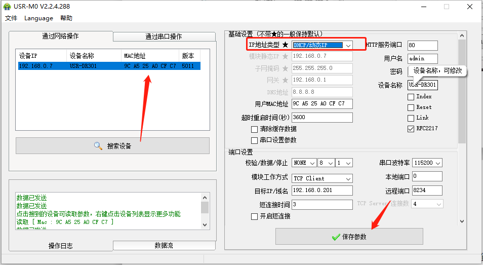
Task: Click the DNS地址 field 8.8.8.8
Action: tap(322, 92)
